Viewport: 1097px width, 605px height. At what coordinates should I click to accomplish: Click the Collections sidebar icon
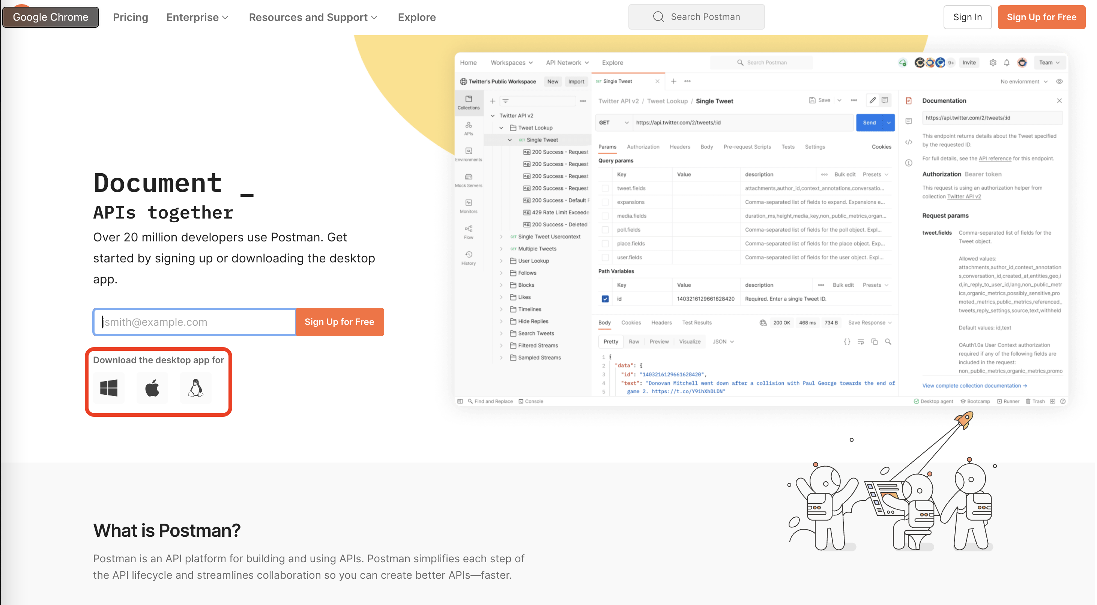click(469, 102)
